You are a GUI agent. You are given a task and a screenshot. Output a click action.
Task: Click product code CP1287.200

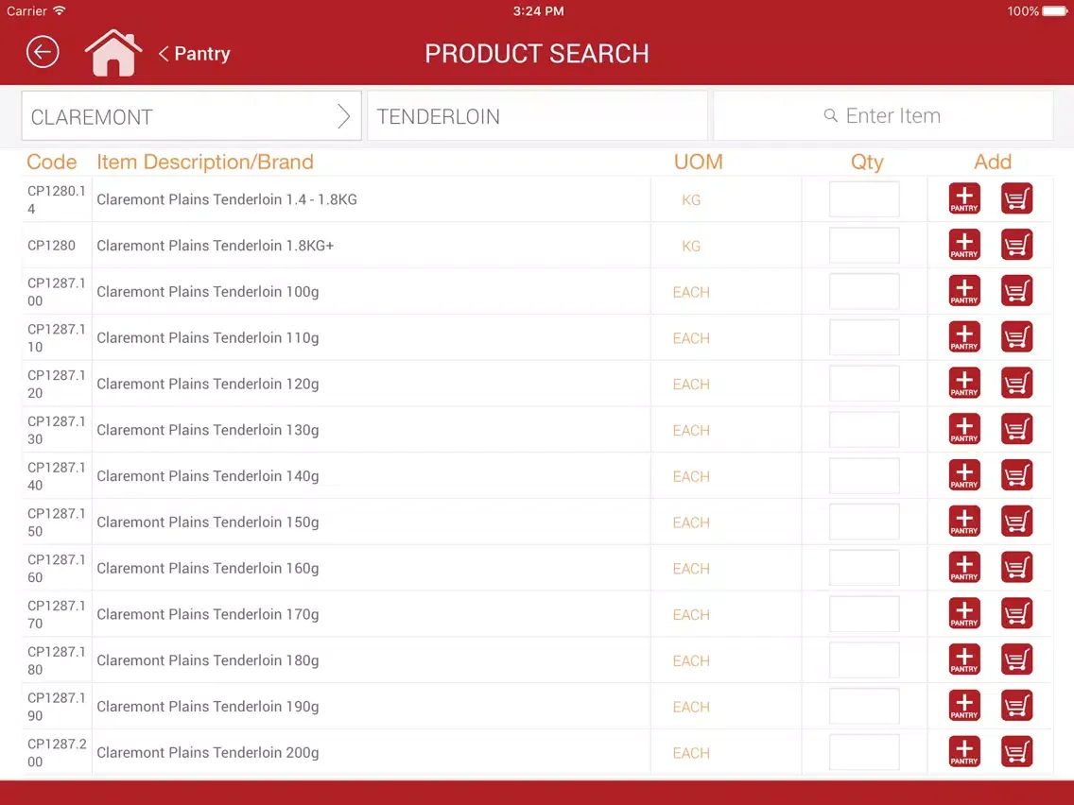pos(57,752)
